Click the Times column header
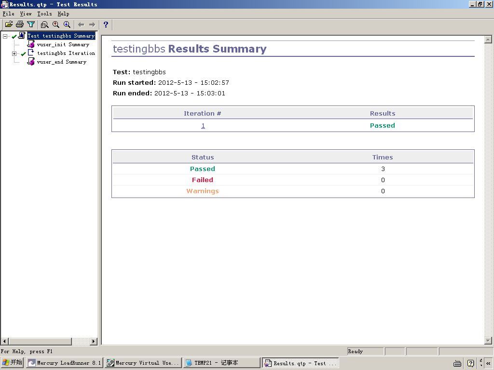 (383, 158)
